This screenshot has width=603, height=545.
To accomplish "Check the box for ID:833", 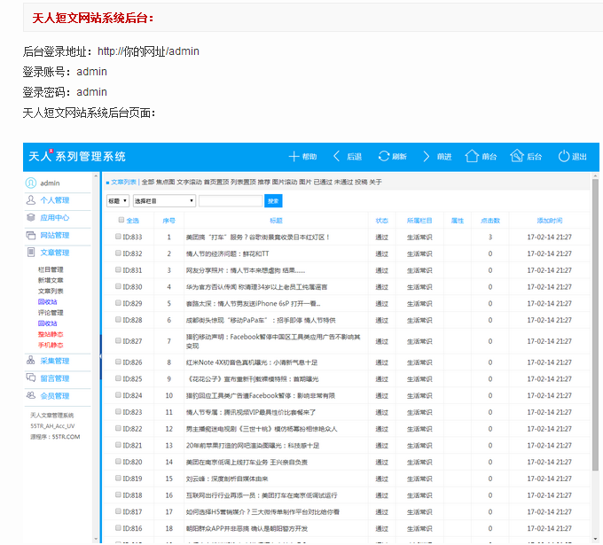I will point(118,237).
